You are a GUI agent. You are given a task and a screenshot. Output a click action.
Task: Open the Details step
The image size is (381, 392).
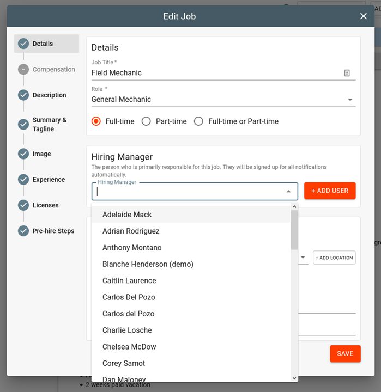coord(46,44)
